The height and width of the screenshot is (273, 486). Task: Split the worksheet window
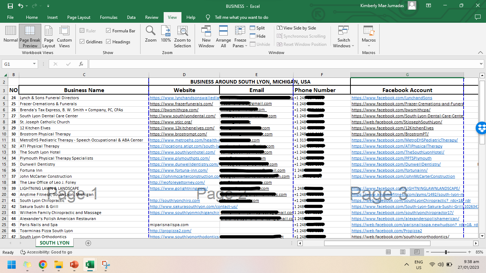[x=257, y=28]
